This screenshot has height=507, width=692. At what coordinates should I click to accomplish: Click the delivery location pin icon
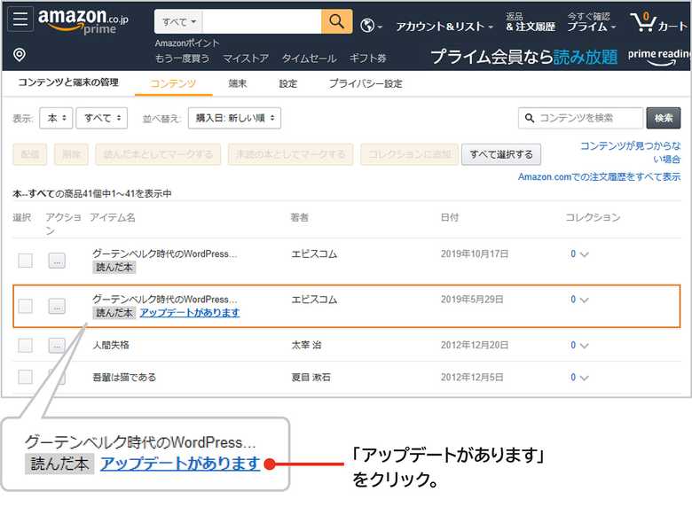pos(20,55)
